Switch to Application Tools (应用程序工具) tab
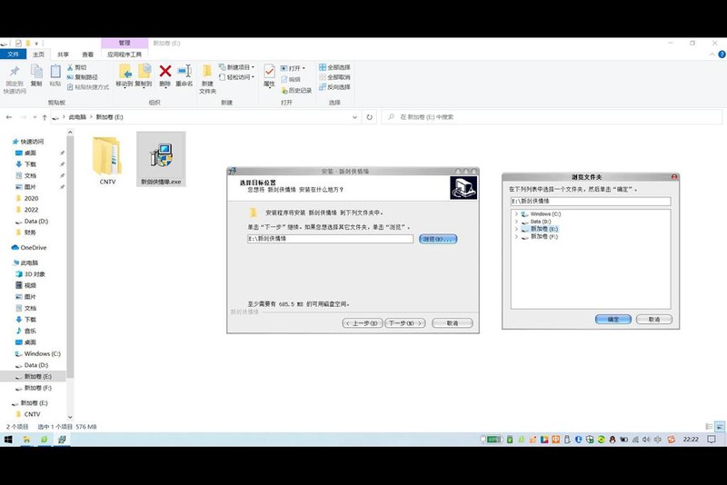This screenshot has width=727, height=485. (124, 54)
